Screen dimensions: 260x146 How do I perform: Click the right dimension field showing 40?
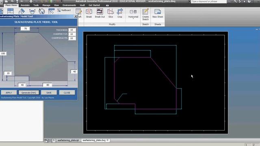click(74, 71)
